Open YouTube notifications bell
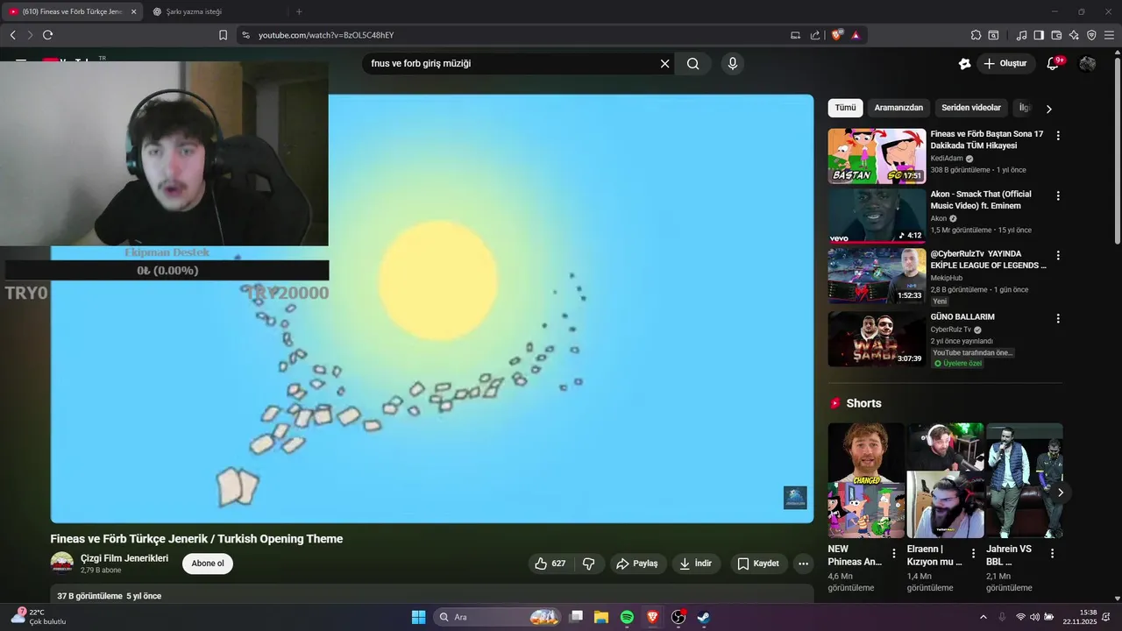The height and width of the screenshot is (631, 1122). (1054, 63)
